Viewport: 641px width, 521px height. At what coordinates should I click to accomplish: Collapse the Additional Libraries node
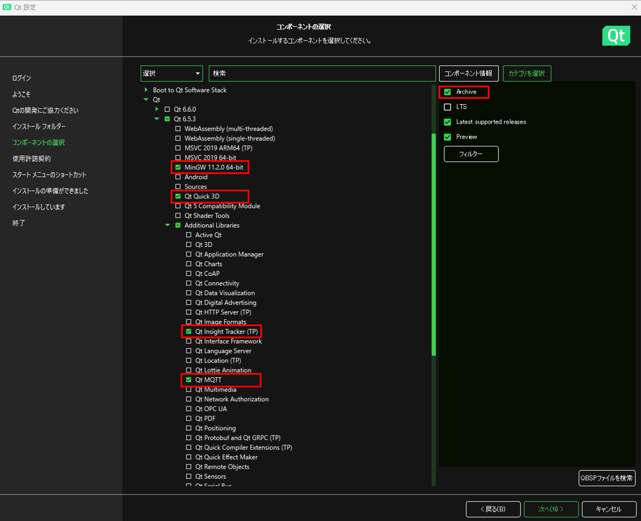point(167,226)
